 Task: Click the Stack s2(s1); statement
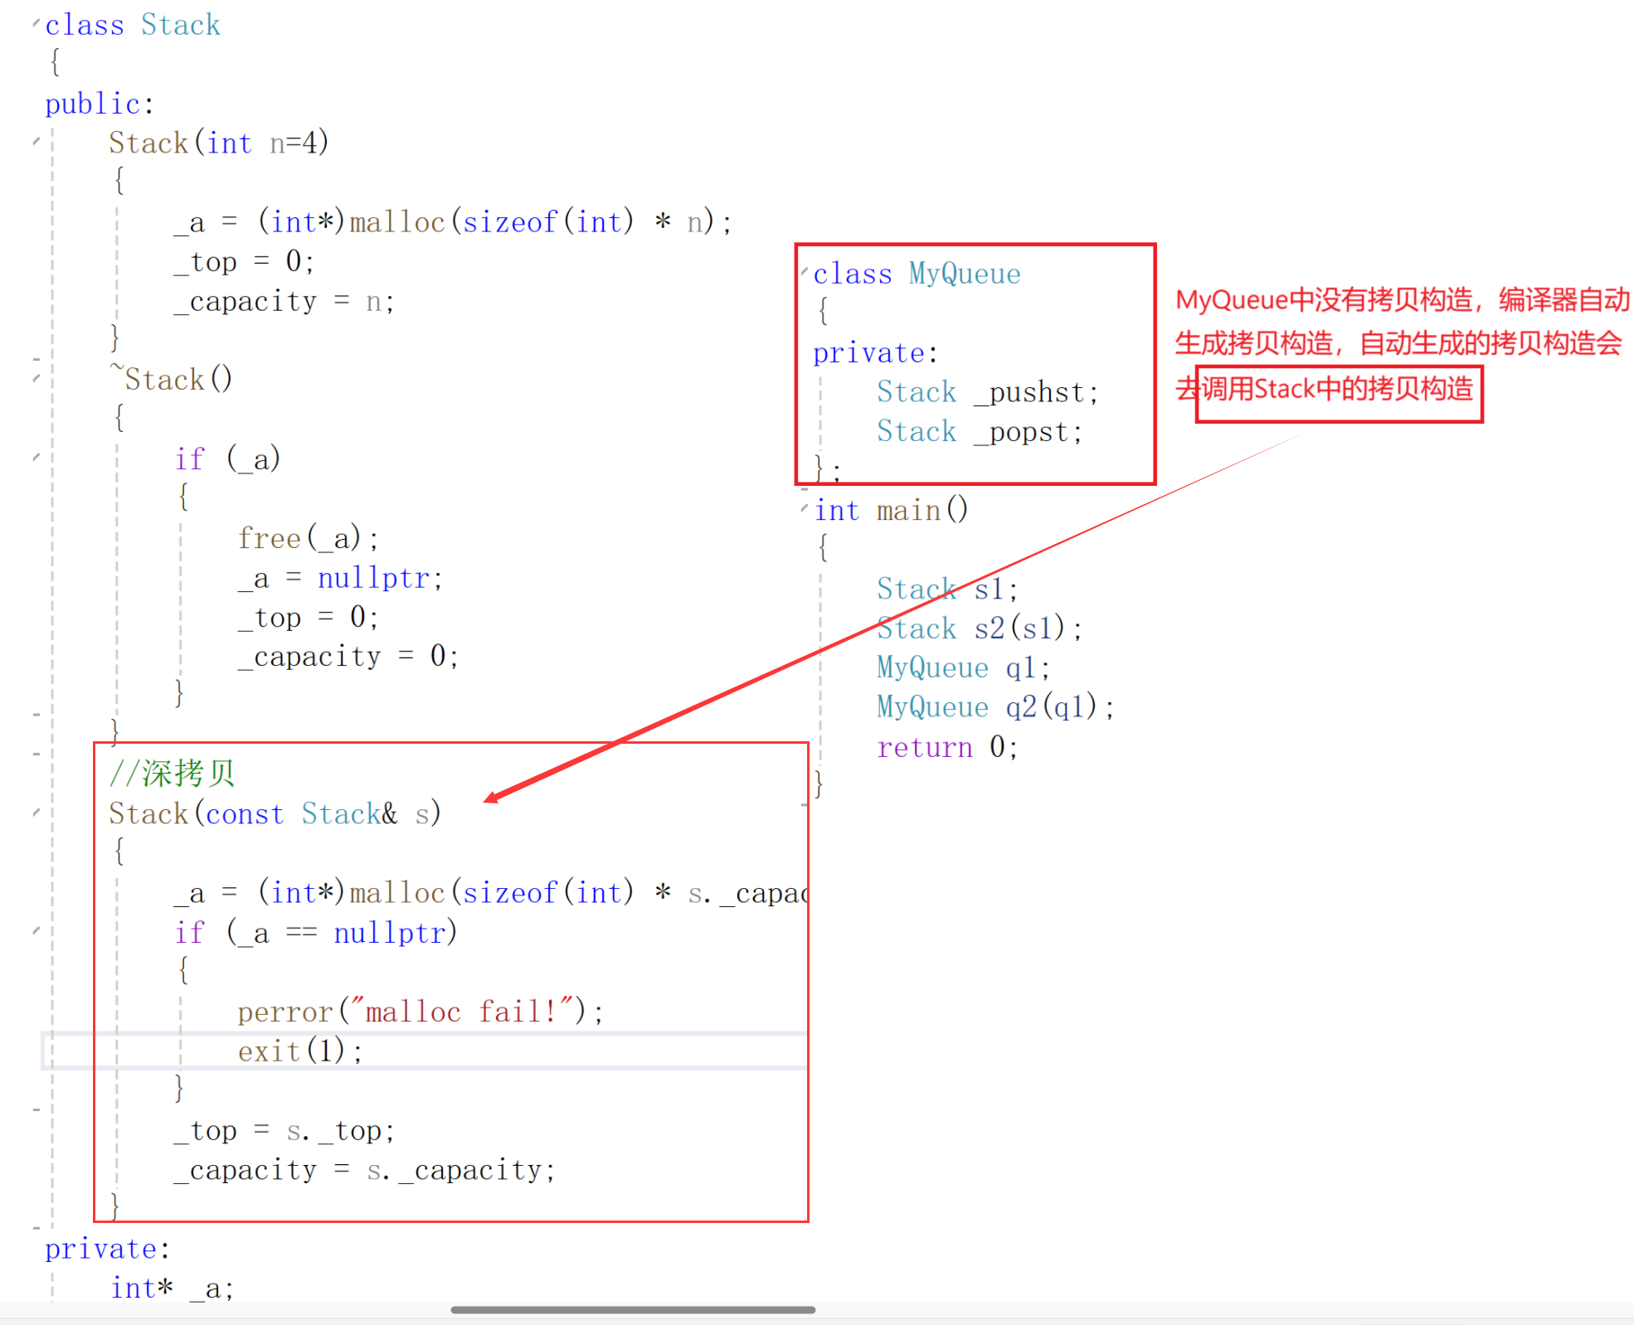pos(980,629)
